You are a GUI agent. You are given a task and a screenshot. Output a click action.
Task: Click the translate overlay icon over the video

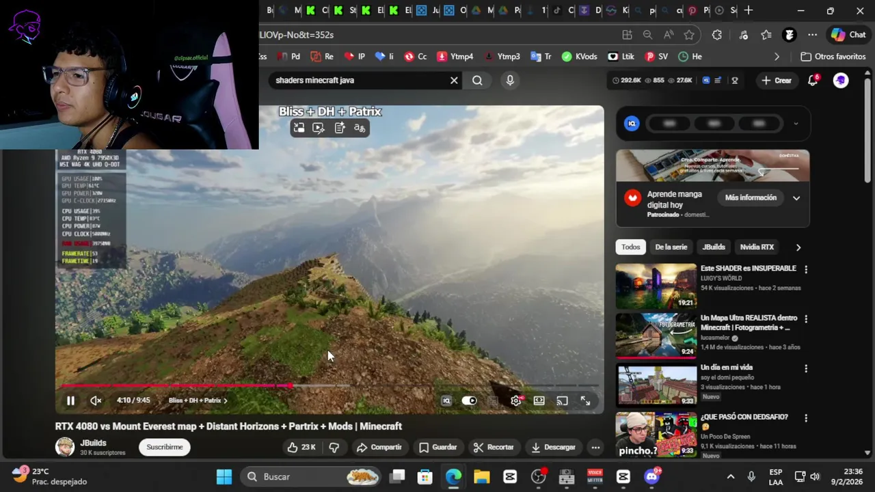[x=360, y=128]
